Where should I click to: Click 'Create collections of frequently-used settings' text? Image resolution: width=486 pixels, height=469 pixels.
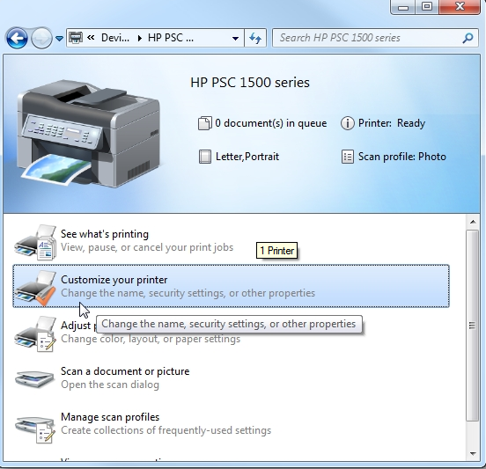pos(166,430)
